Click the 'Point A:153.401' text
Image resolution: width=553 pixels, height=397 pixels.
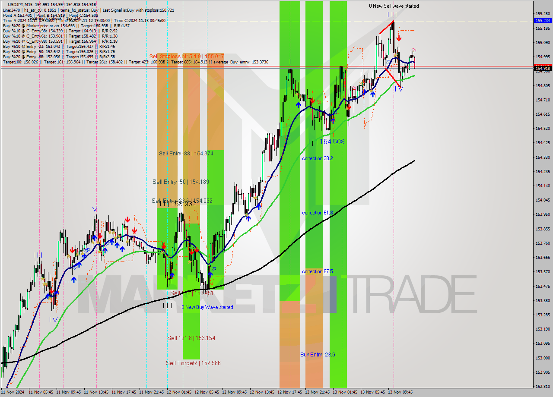tap(17, 15)
